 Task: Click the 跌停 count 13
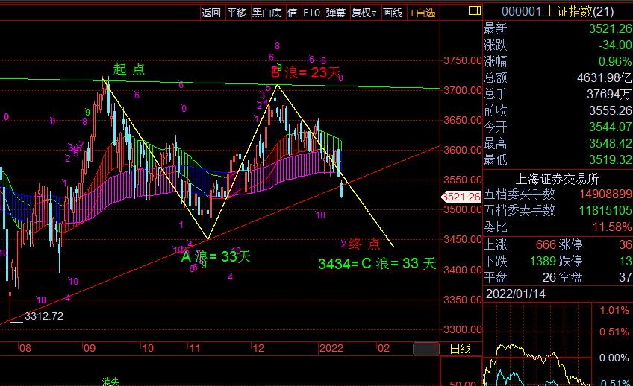click(626, 261)
